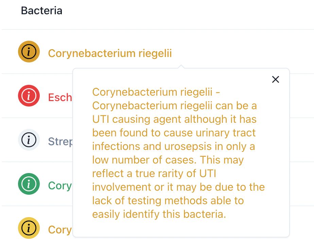Select the yellow Cory bacteria entry
Screen dimensions: 314x249
60,230
